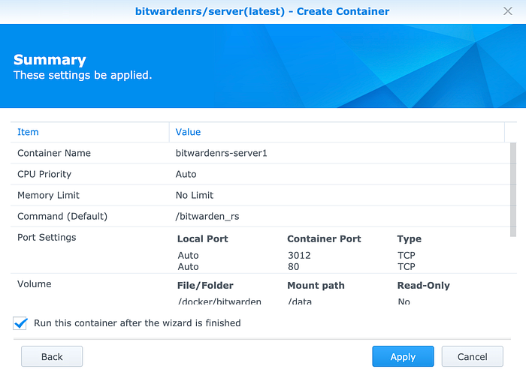Select the /data mount path
Image resolution: width=526 pixels, height=372 pixels.
(x=300, y=301)
